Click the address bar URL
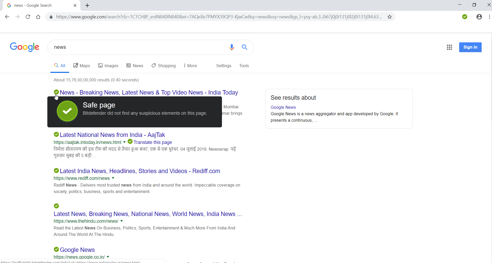 [x=219, y=17]
